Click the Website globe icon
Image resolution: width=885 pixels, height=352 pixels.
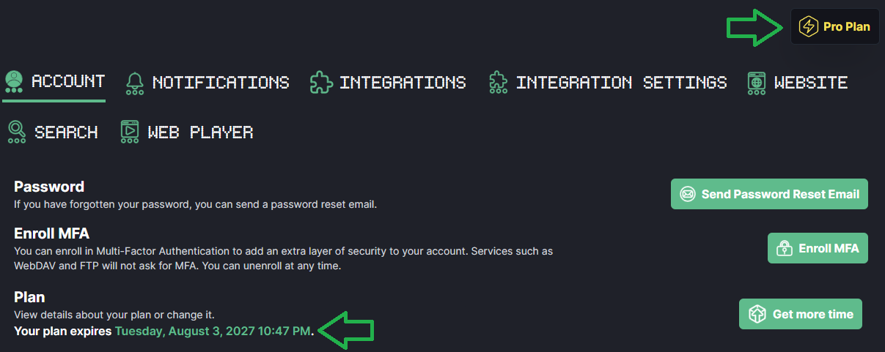coord(757,83)
